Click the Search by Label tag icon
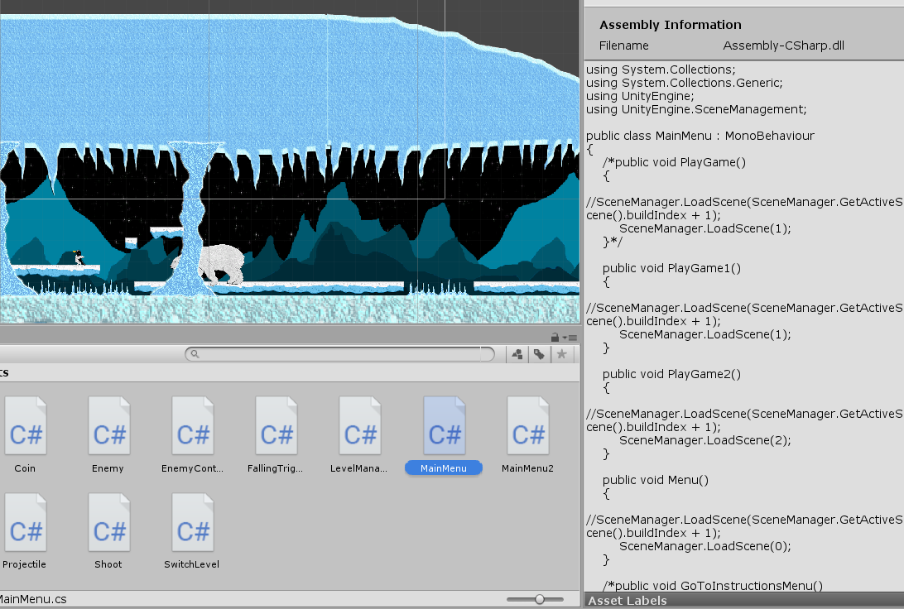This screenshot has height=609, width=904. point(539,354)
